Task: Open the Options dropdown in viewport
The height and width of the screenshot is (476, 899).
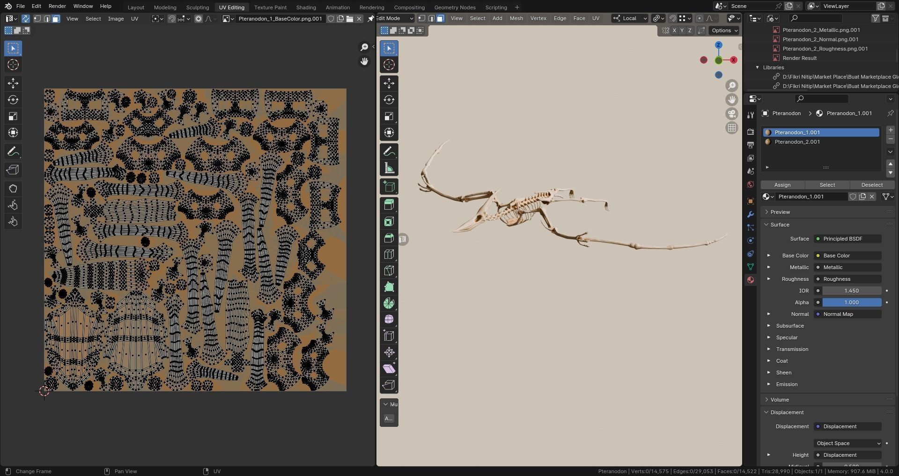Action: pos(724,30)
